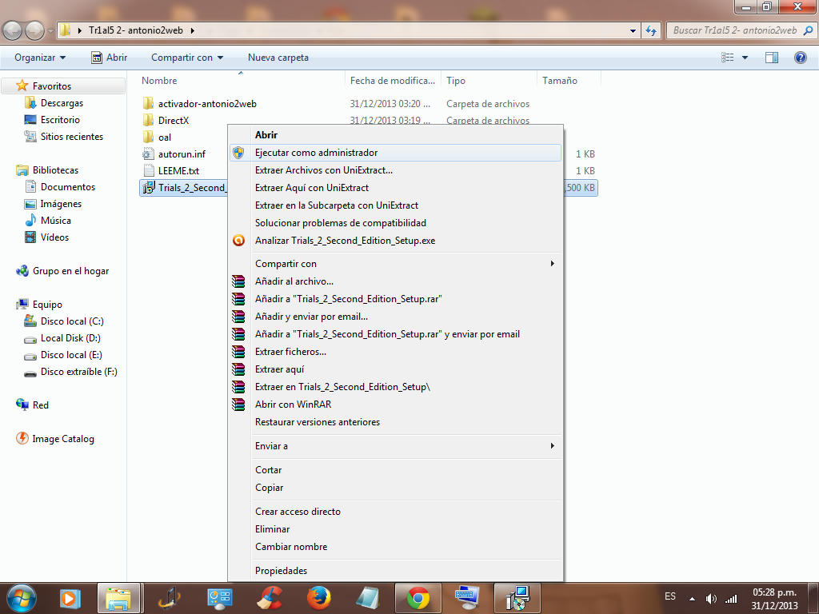Viewport: 819px width, 614px height.
Task: Click the help question mark icon
Action: [800, 58]
